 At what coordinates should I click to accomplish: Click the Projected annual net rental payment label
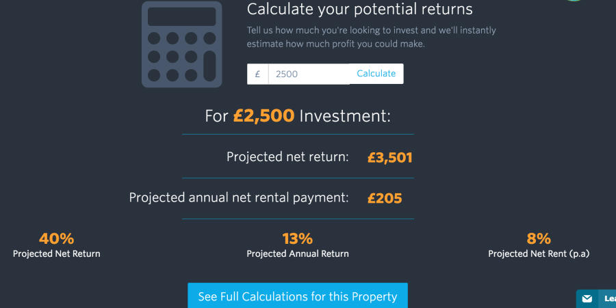click(239, 197)
